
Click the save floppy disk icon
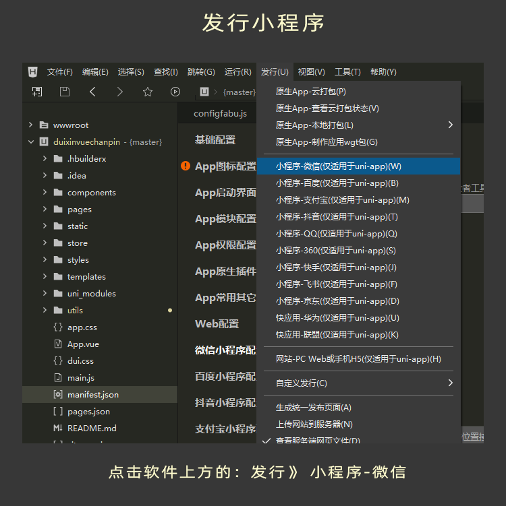[x=65, y=92]
